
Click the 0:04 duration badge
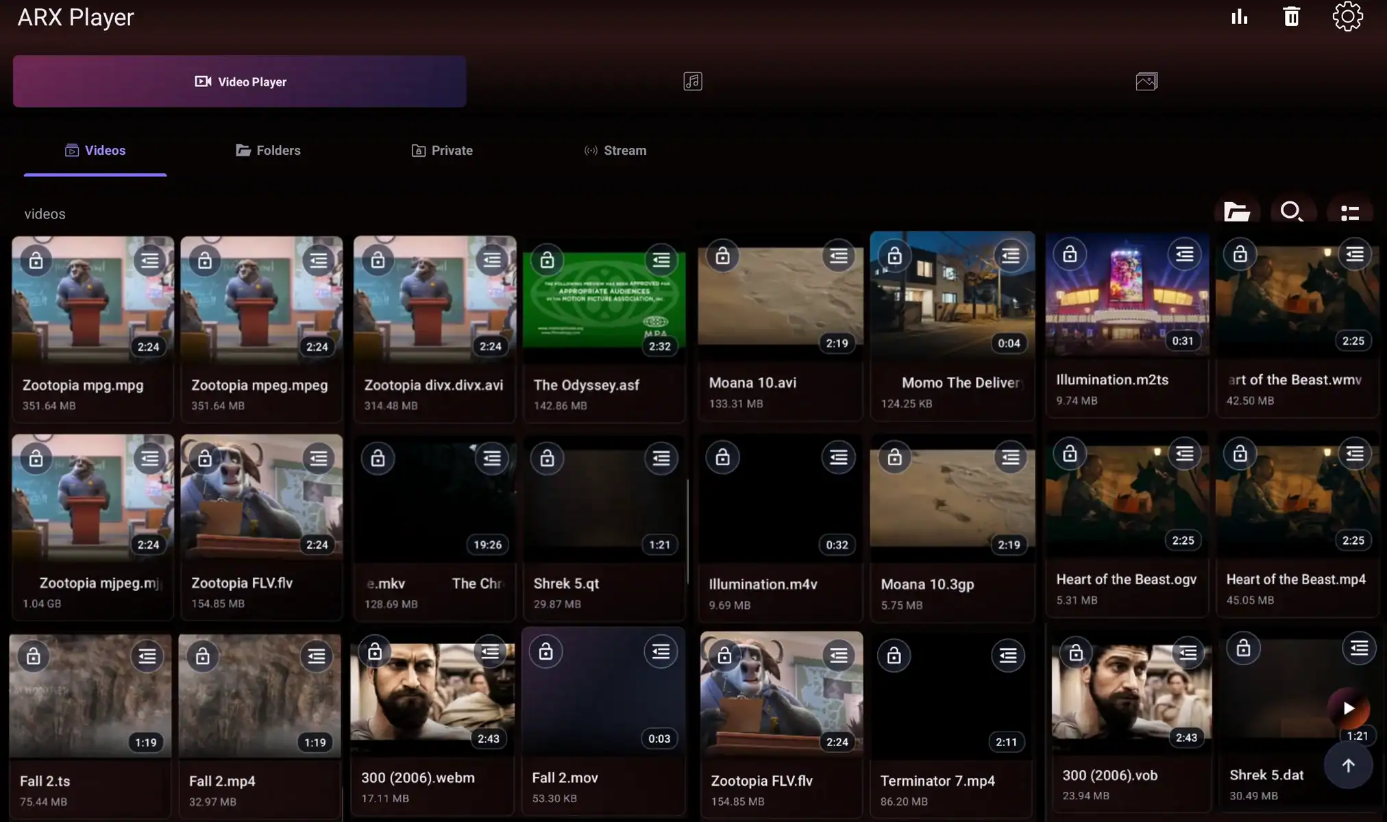pos(1009,343)
